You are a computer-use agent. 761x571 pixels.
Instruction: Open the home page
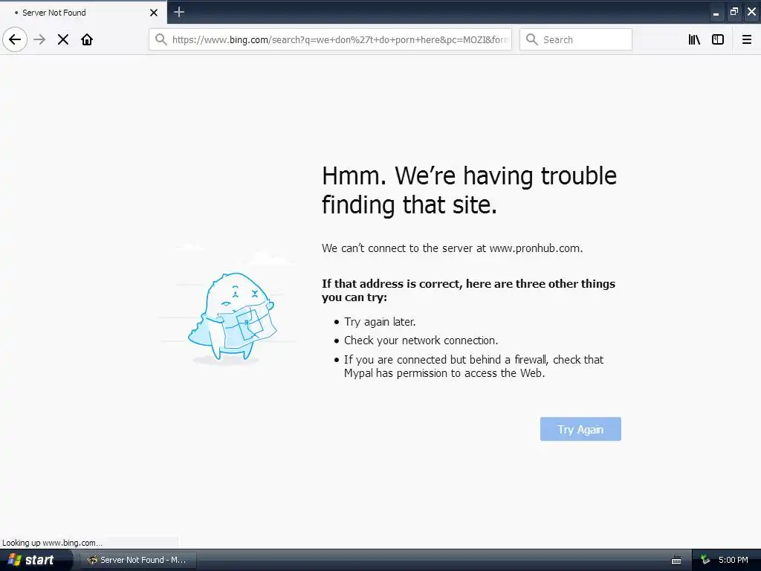point(87,39)
